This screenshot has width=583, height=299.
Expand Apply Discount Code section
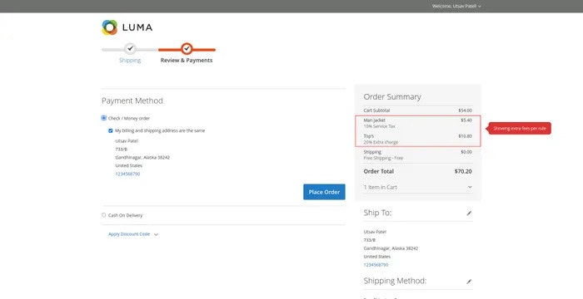(133, 234)
